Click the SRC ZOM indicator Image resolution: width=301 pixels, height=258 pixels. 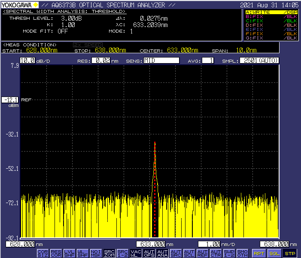pyautogui.click(x=109, y=253)
